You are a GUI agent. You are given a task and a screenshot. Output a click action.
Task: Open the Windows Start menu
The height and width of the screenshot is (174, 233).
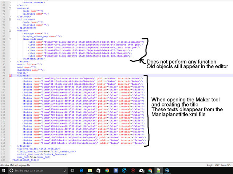(x=4, y=170)
